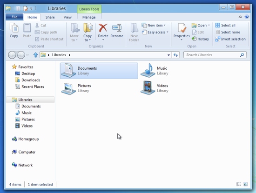Viewport: 256px width, 193px height.
Task: Collapse the ribbon using caret icon
Action: tap(240, 17)
